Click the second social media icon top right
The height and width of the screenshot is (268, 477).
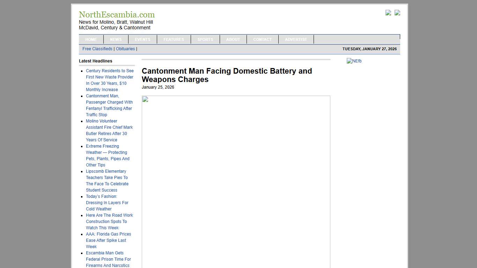[x=397, y=13]
